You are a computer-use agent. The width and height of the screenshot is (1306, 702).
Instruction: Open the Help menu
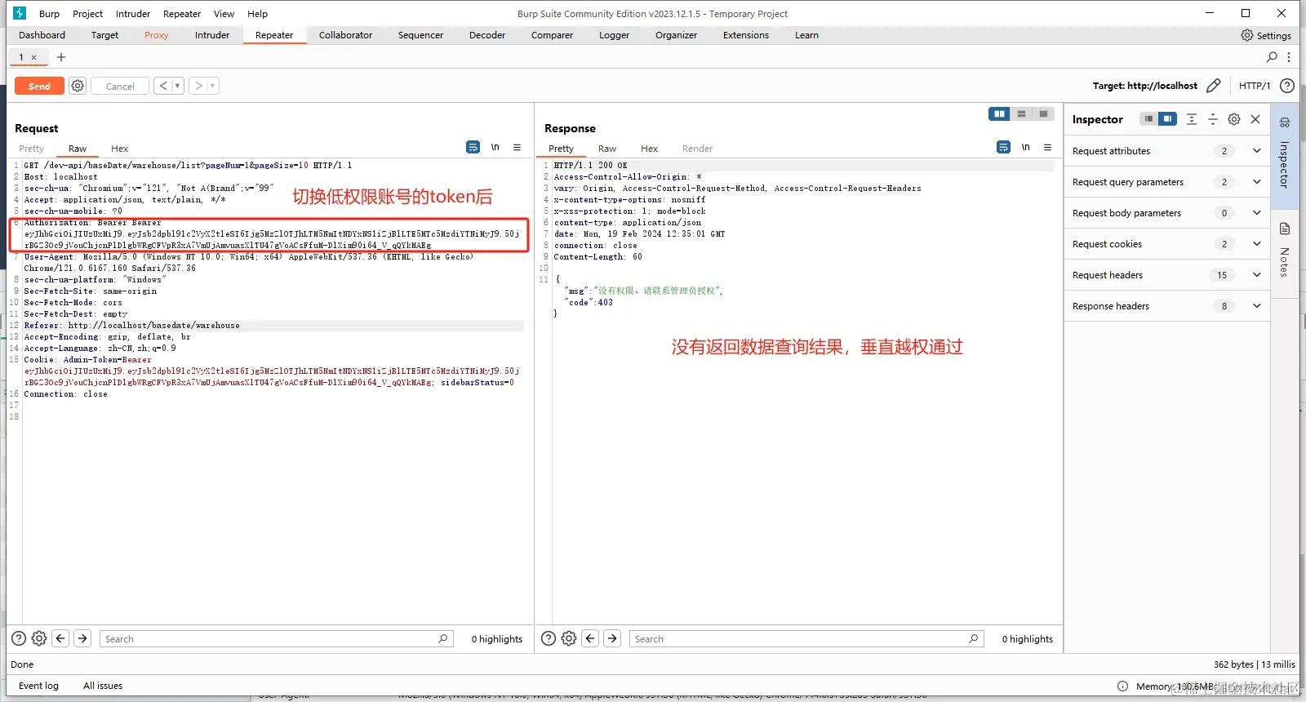[258, 14]
